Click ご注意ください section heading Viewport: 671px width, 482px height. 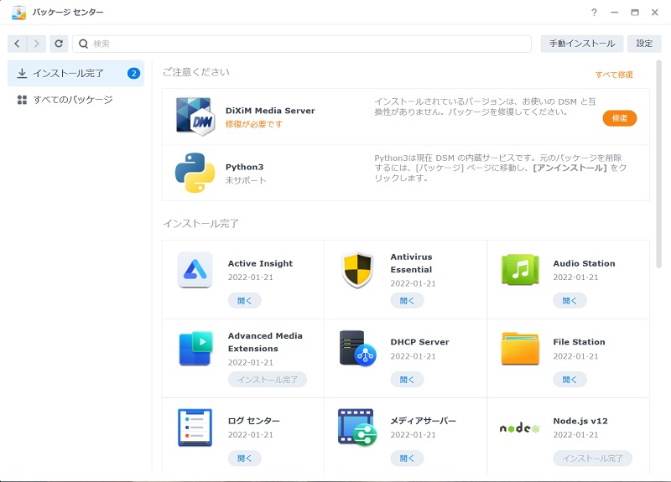(196, 72)
